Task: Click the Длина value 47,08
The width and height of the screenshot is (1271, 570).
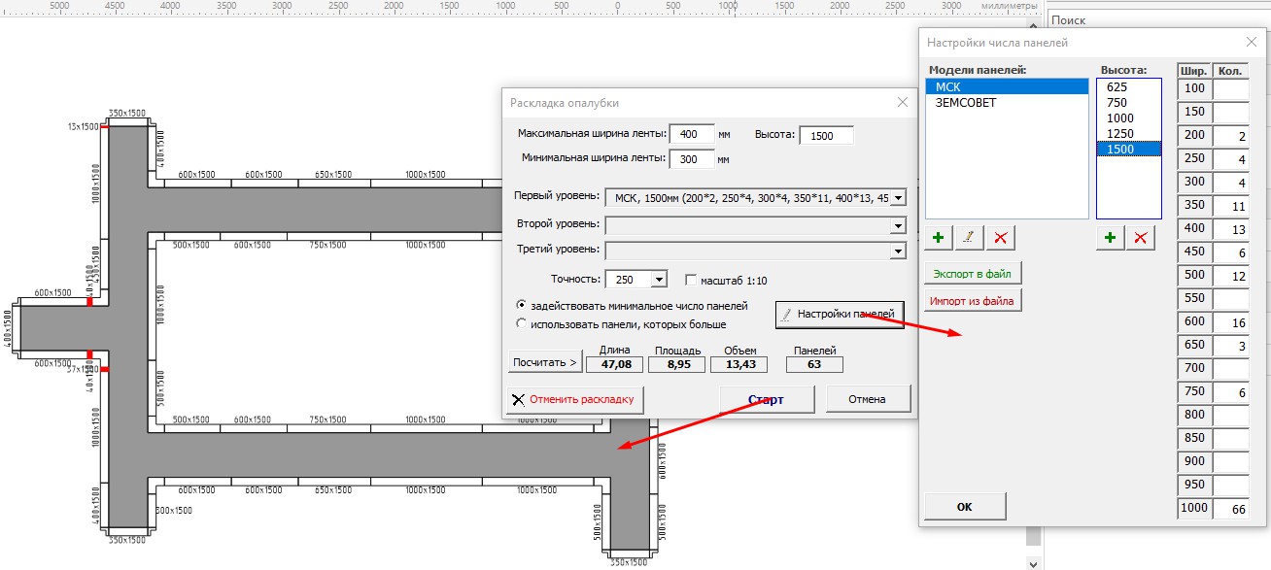Action: coord(615,365)
